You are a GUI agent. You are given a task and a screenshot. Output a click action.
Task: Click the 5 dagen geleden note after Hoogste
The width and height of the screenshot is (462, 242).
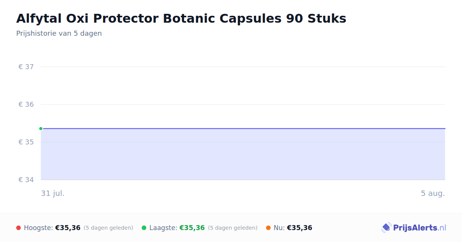coord(108,228)
